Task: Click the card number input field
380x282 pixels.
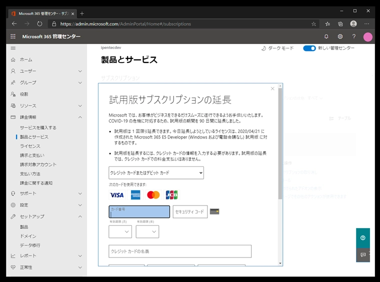Action: click(x=139, y=211)
